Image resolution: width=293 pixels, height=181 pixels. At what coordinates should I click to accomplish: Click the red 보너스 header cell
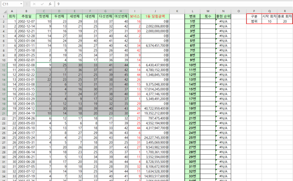click(x=135, y=17)
